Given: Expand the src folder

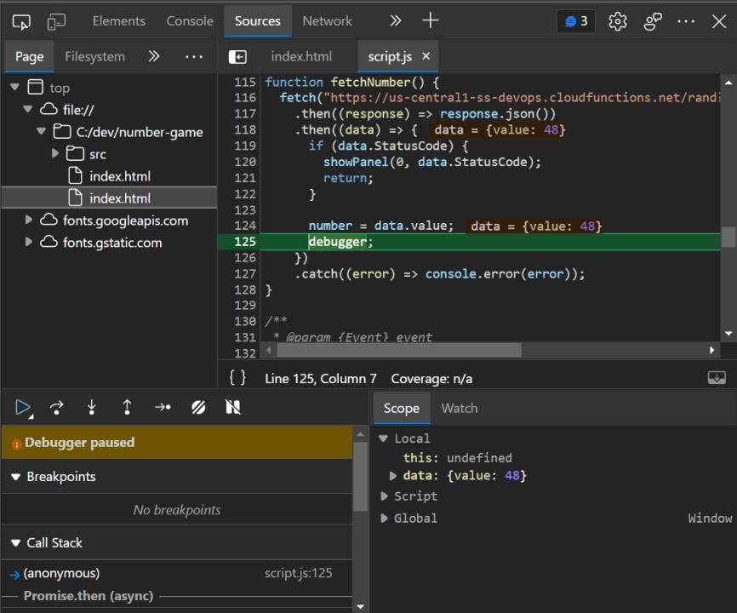Looking at the screenshot, I should [55, 153].
